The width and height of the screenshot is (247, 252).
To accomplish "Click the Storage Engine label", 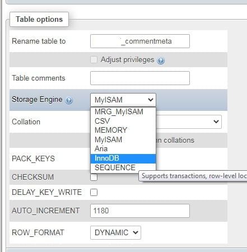I will click(x=37, y=100).
